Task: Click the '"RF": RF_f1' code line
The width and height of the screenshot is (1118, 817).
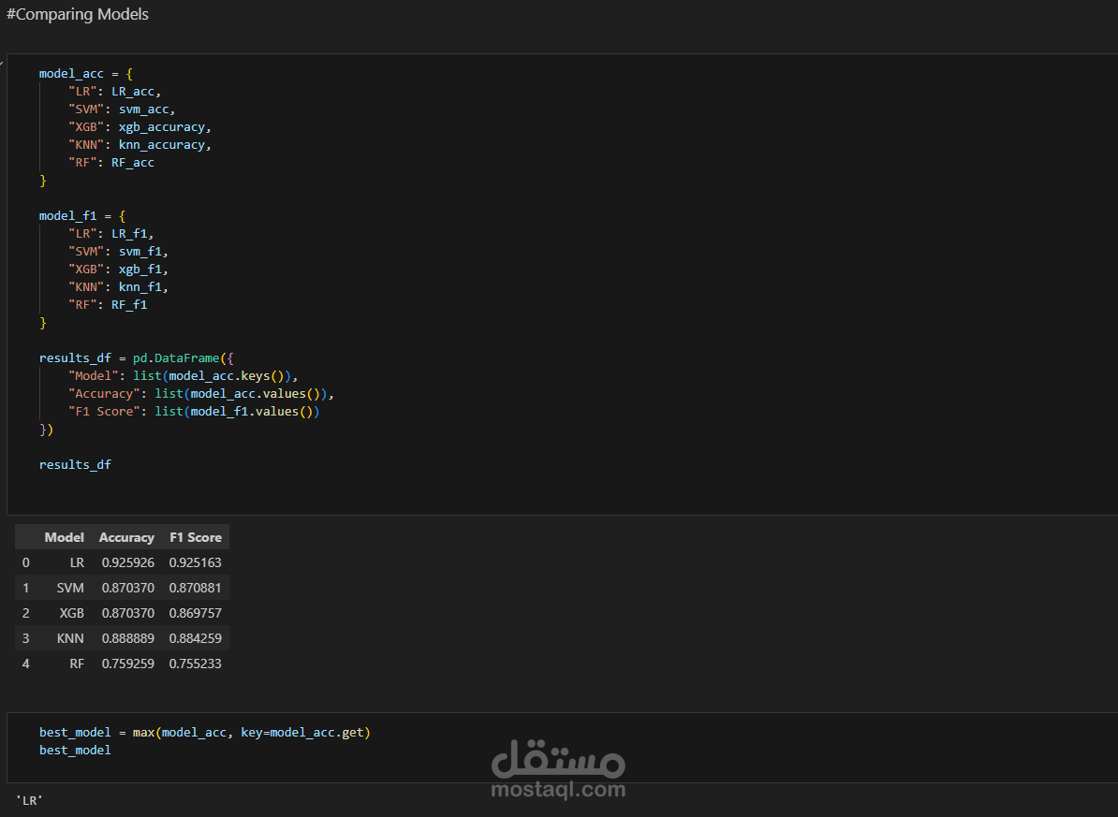Action: coord(108,305)
